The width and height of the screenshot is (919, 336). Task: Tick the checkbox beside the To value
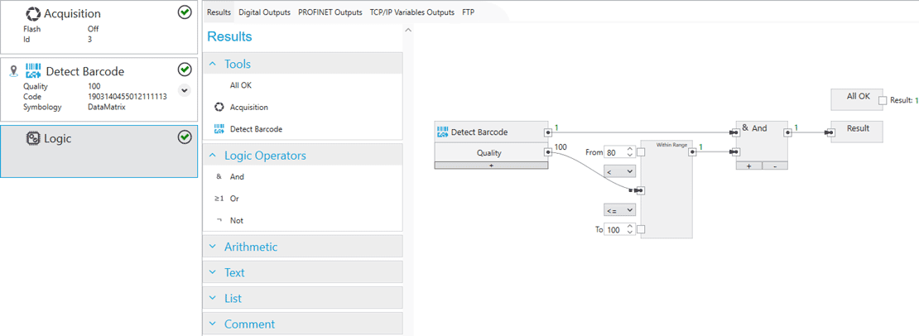[x=640, y=229]
